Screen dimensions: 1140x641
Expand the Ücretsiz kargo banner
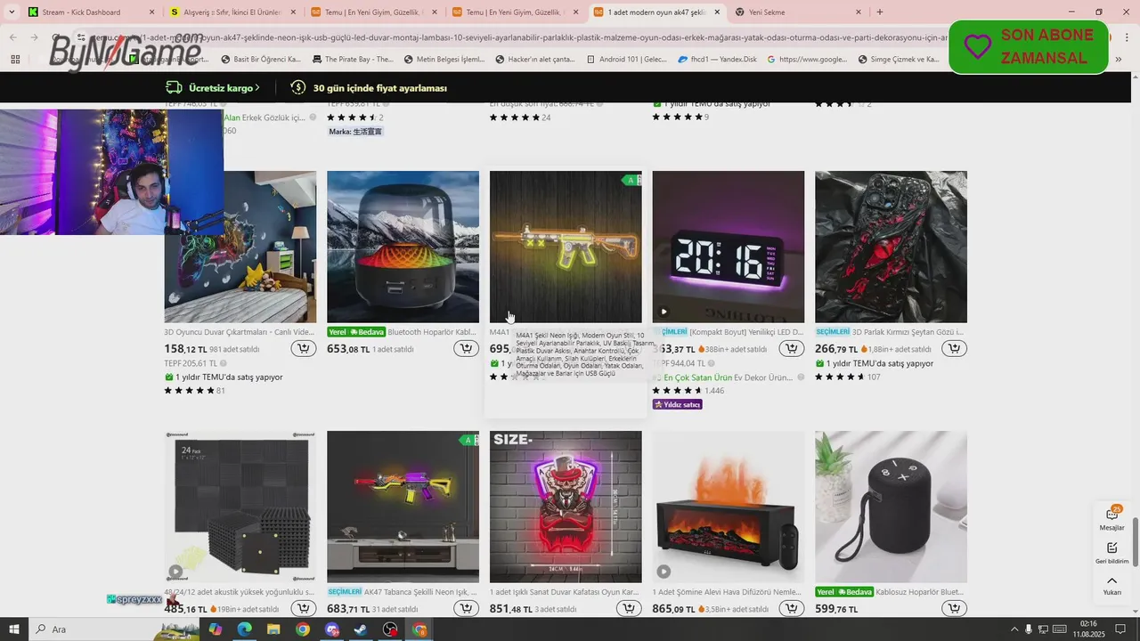point(212,88)
